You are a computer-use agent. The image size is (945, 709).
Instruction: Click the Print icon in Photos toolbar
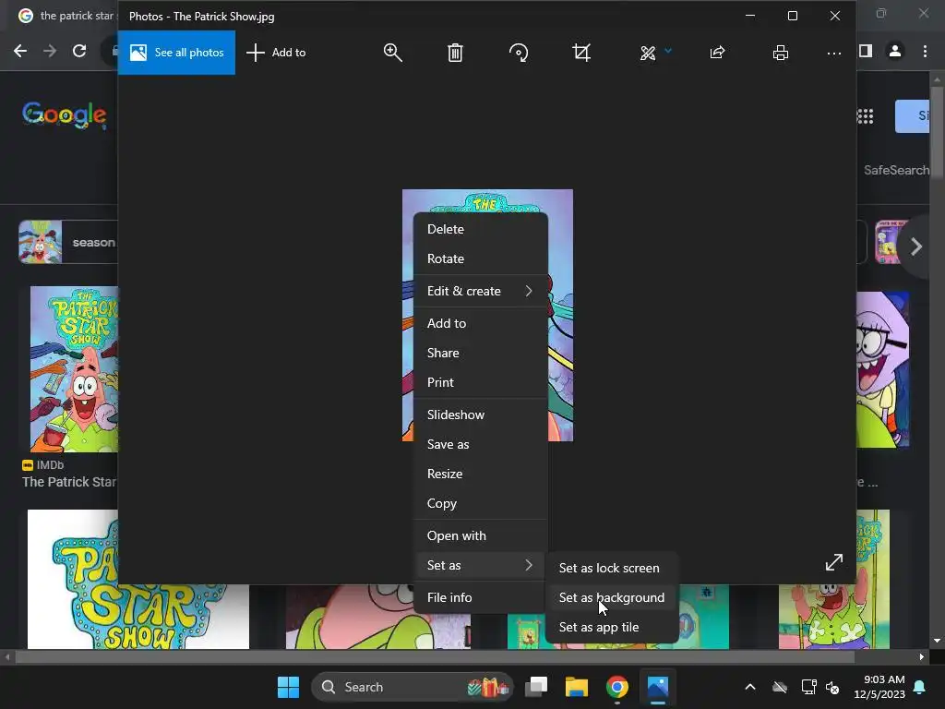click(781, 53)
